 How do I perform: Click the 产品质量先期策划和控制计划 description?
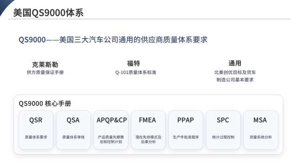[x=111, y=139]
